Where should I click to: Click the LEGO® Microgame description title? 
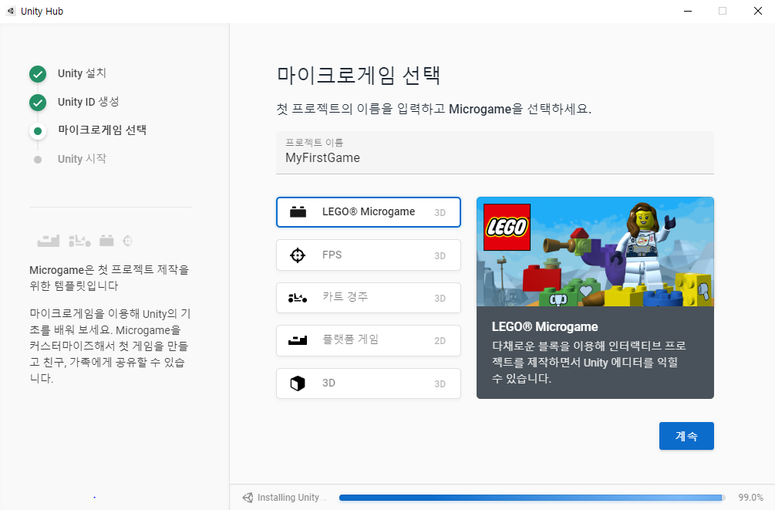point(544,326)
